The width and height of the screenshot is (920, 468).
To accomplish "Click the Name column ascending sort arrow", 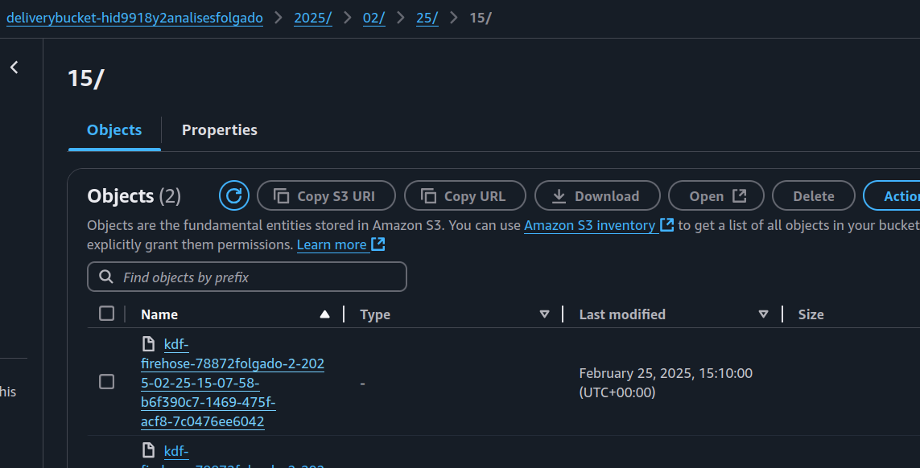I will 324,314.
